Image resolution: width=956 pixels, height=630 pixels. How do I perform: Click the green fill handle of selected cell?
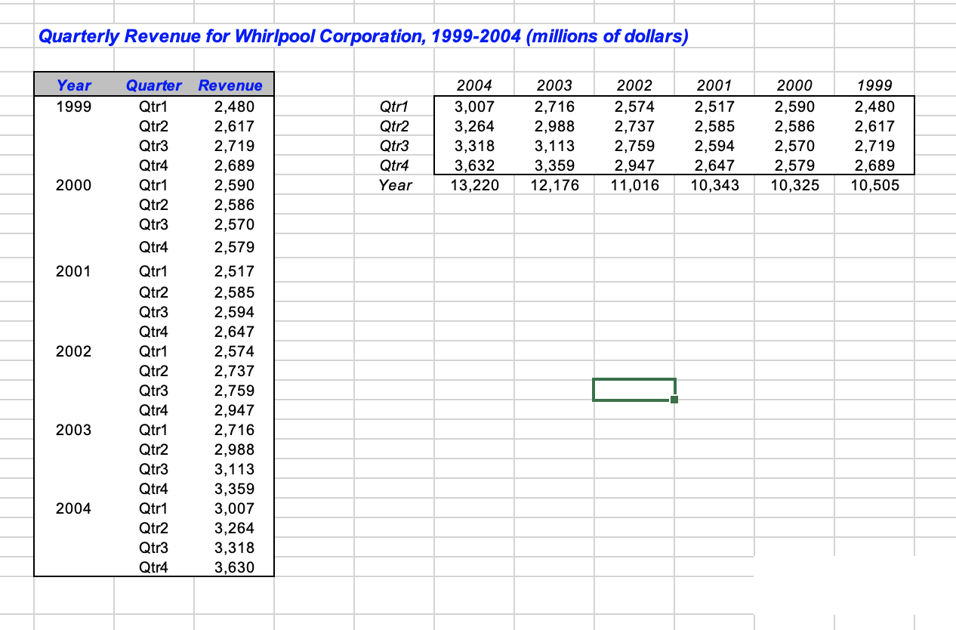(x=674, y=400)
